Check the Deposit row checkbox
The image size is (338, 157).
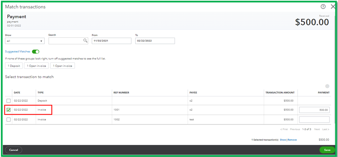pos(8,100)
